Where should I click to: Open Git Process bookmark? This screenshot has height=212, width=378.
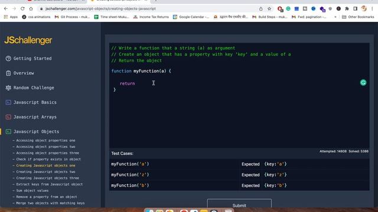[72, 17]
